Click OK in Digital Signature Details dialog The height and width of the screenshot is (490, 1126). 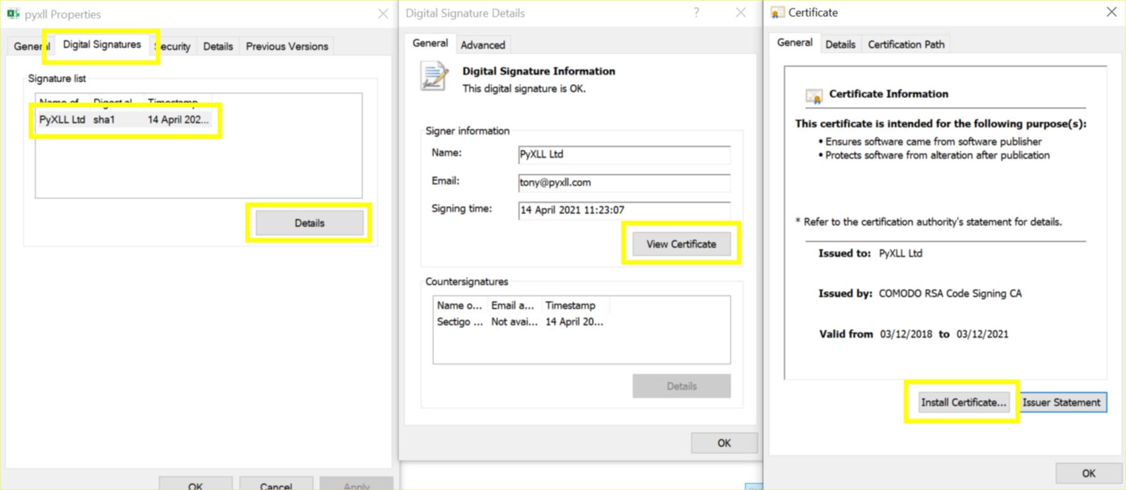[x=724, y=443]
